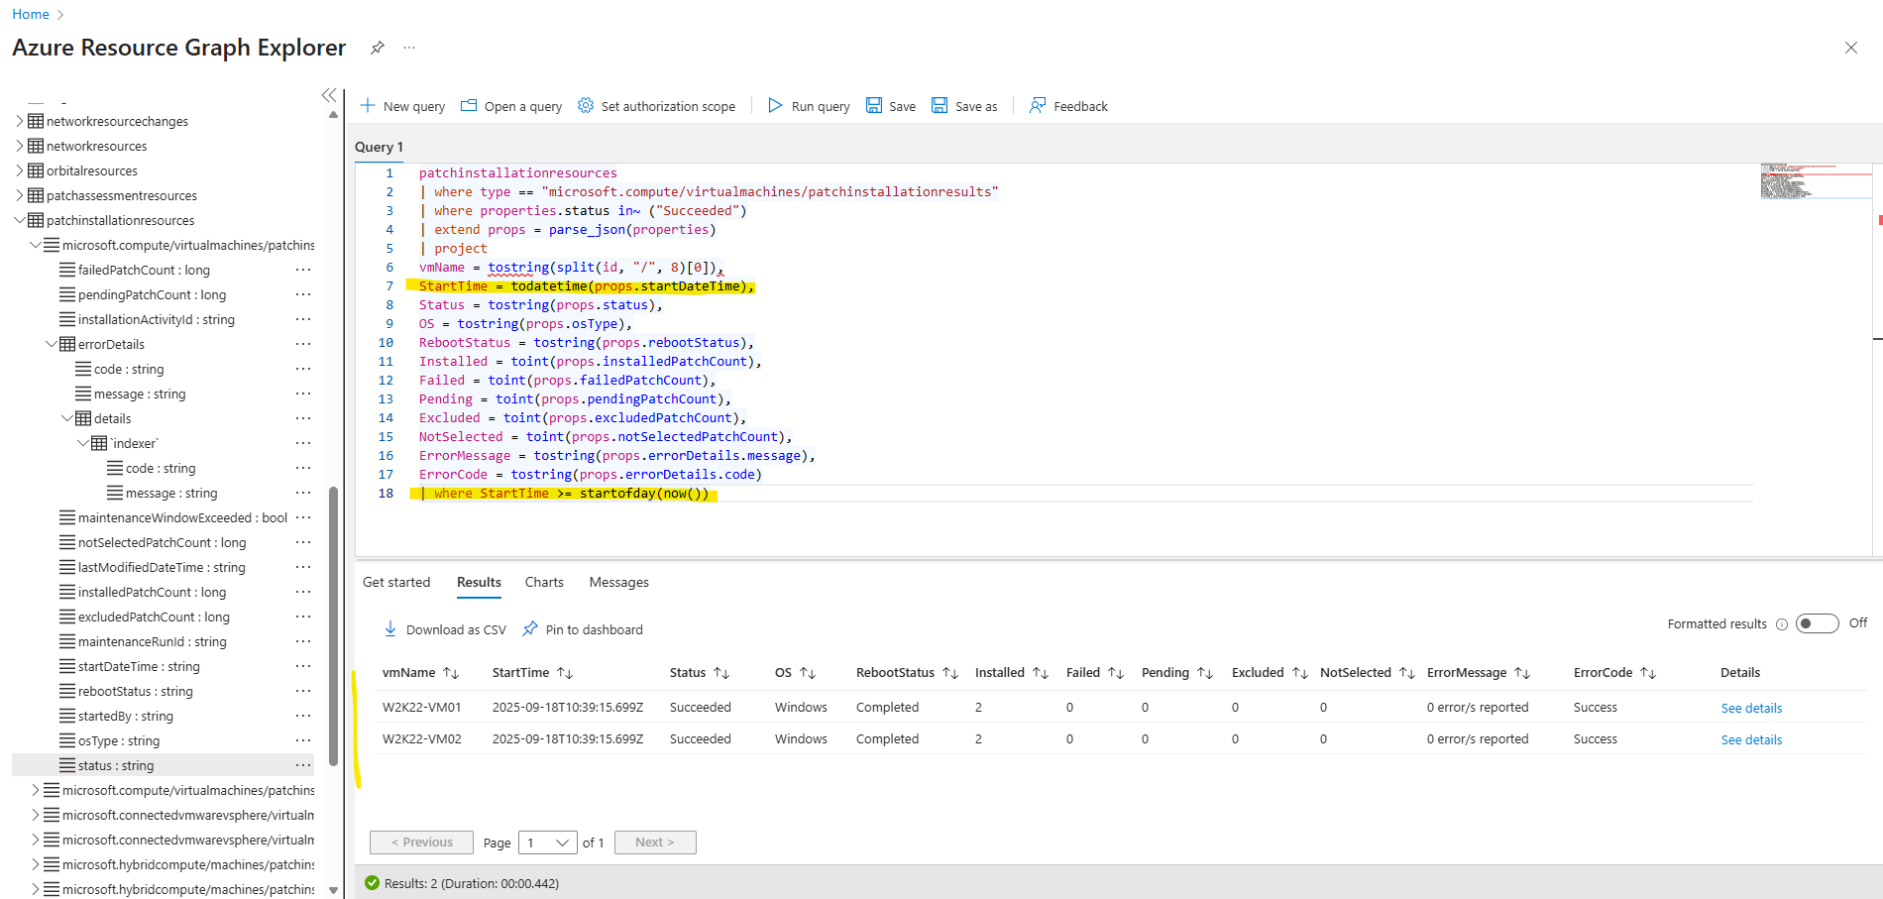See details for W2K22-VM01
1883x899 pixels.
click(1751, 708)
